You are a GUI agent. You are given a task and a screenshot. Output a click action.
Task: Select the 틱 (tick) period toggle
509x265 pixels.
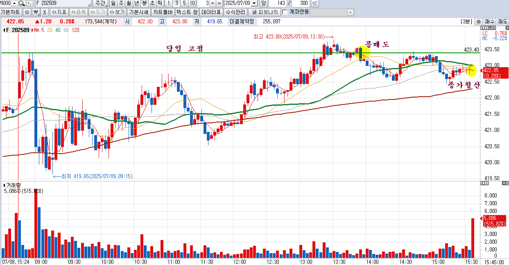click(x=160, y=3)
